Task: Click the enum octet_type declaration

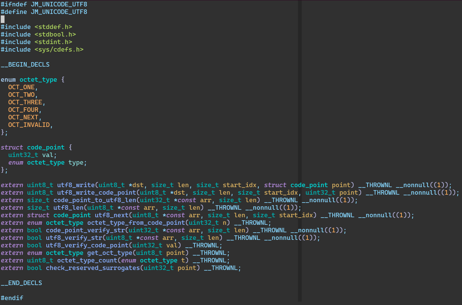Action: 33,79
